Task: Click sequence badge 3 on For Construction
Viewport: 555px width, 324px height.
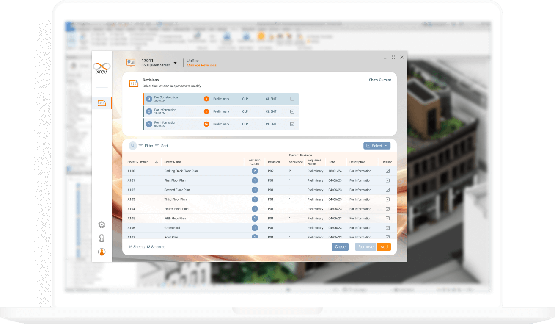Action: pyautogui.click(x=149, y=99)
